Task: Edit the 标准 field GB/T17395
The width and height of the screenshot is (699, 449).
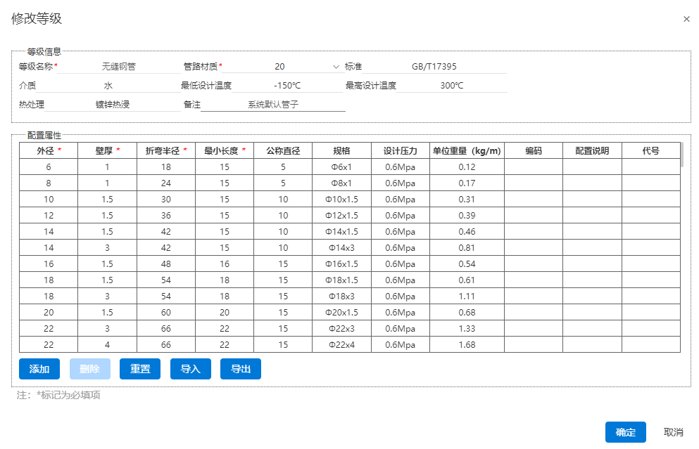Action: (x=434, y=67)
